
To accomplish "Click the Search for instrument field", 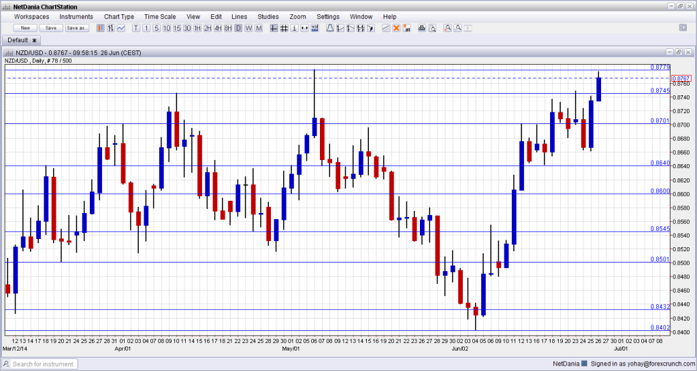I will [x=43, y=364].
